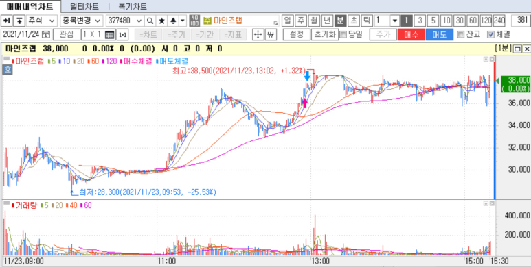The width and height of the screenshot is (531, 267).
Task: Click the spade up-down icon
Action: pyautogui.click(x=173, y=21)
